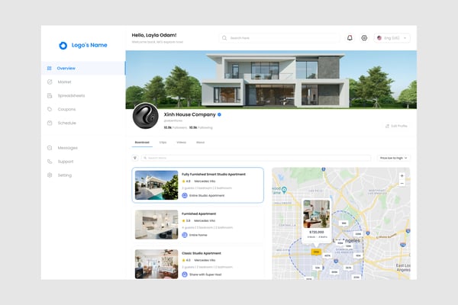Open the Overview sidebar item
Image resolution: width=458 pixels, height=305 pixels.
[x=83, y=68]
